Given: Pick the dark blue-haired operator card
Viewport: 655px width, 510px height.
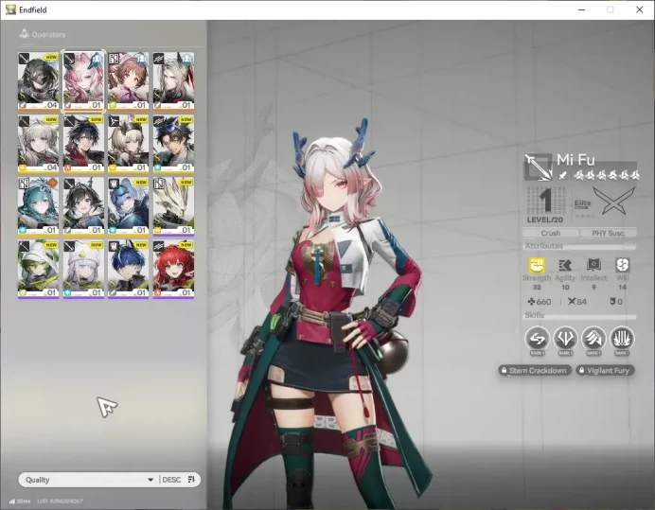Looking at the screenshot, I should [x=128, y=269].
